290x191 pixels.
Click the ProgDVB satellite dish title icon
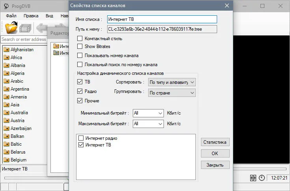pyautogui.click(x=6, y=6)
